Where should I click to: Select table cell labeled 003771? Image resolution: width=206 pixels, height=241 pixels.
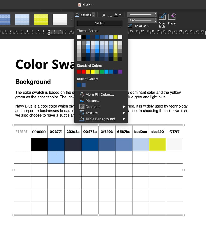56,132
